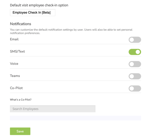Viewport: 161px width, 139px height.
Task: Click the Notifications section heading
Action: (21, 24)
